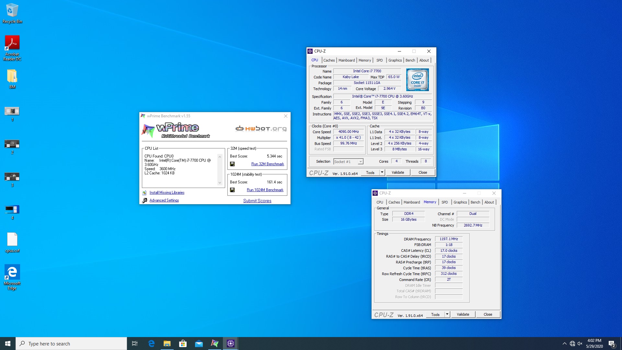
Task: Switch to Bench tab in upper CPU-Z
Action: coord(410,60)
